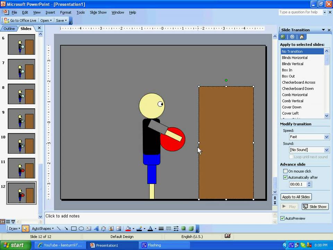Select the Oval drawing tool
Viewport: 333px width, 250px height.
point(80,228)
